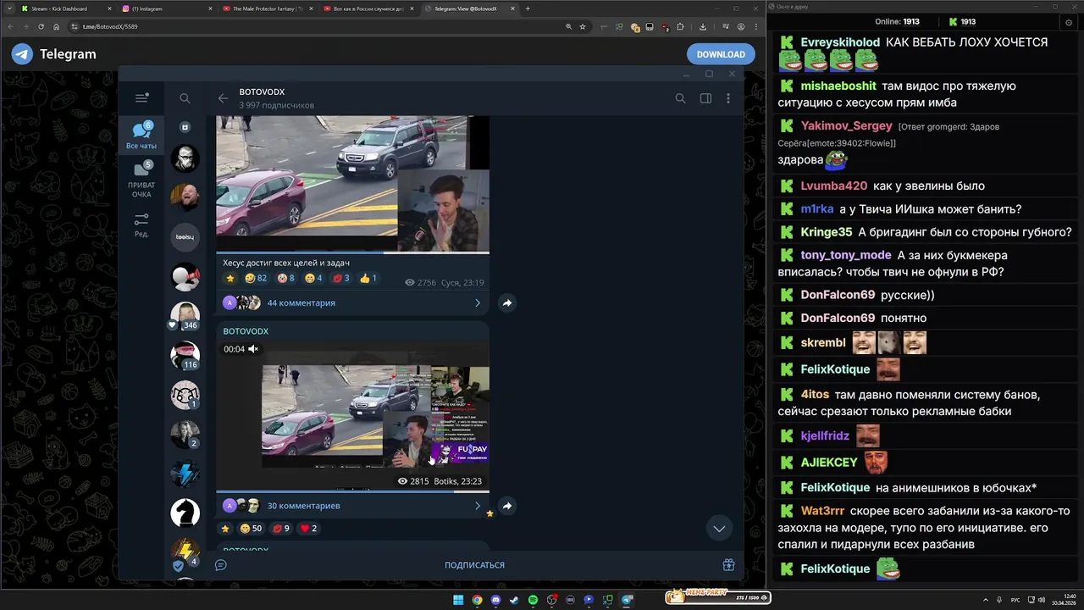
Task: Open the upper street video thumbnail
Action: point(352,184)
